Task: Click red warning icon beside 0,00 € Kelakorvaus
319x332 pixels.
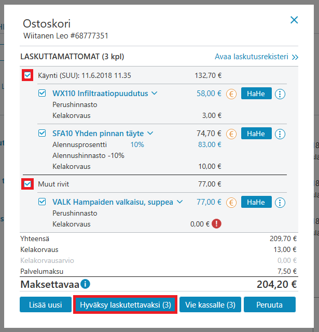Action: (x=216, y=223)
